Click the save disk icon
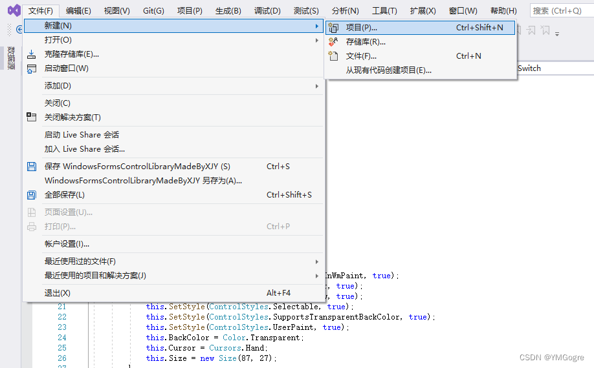 click(x=32, y=166)
